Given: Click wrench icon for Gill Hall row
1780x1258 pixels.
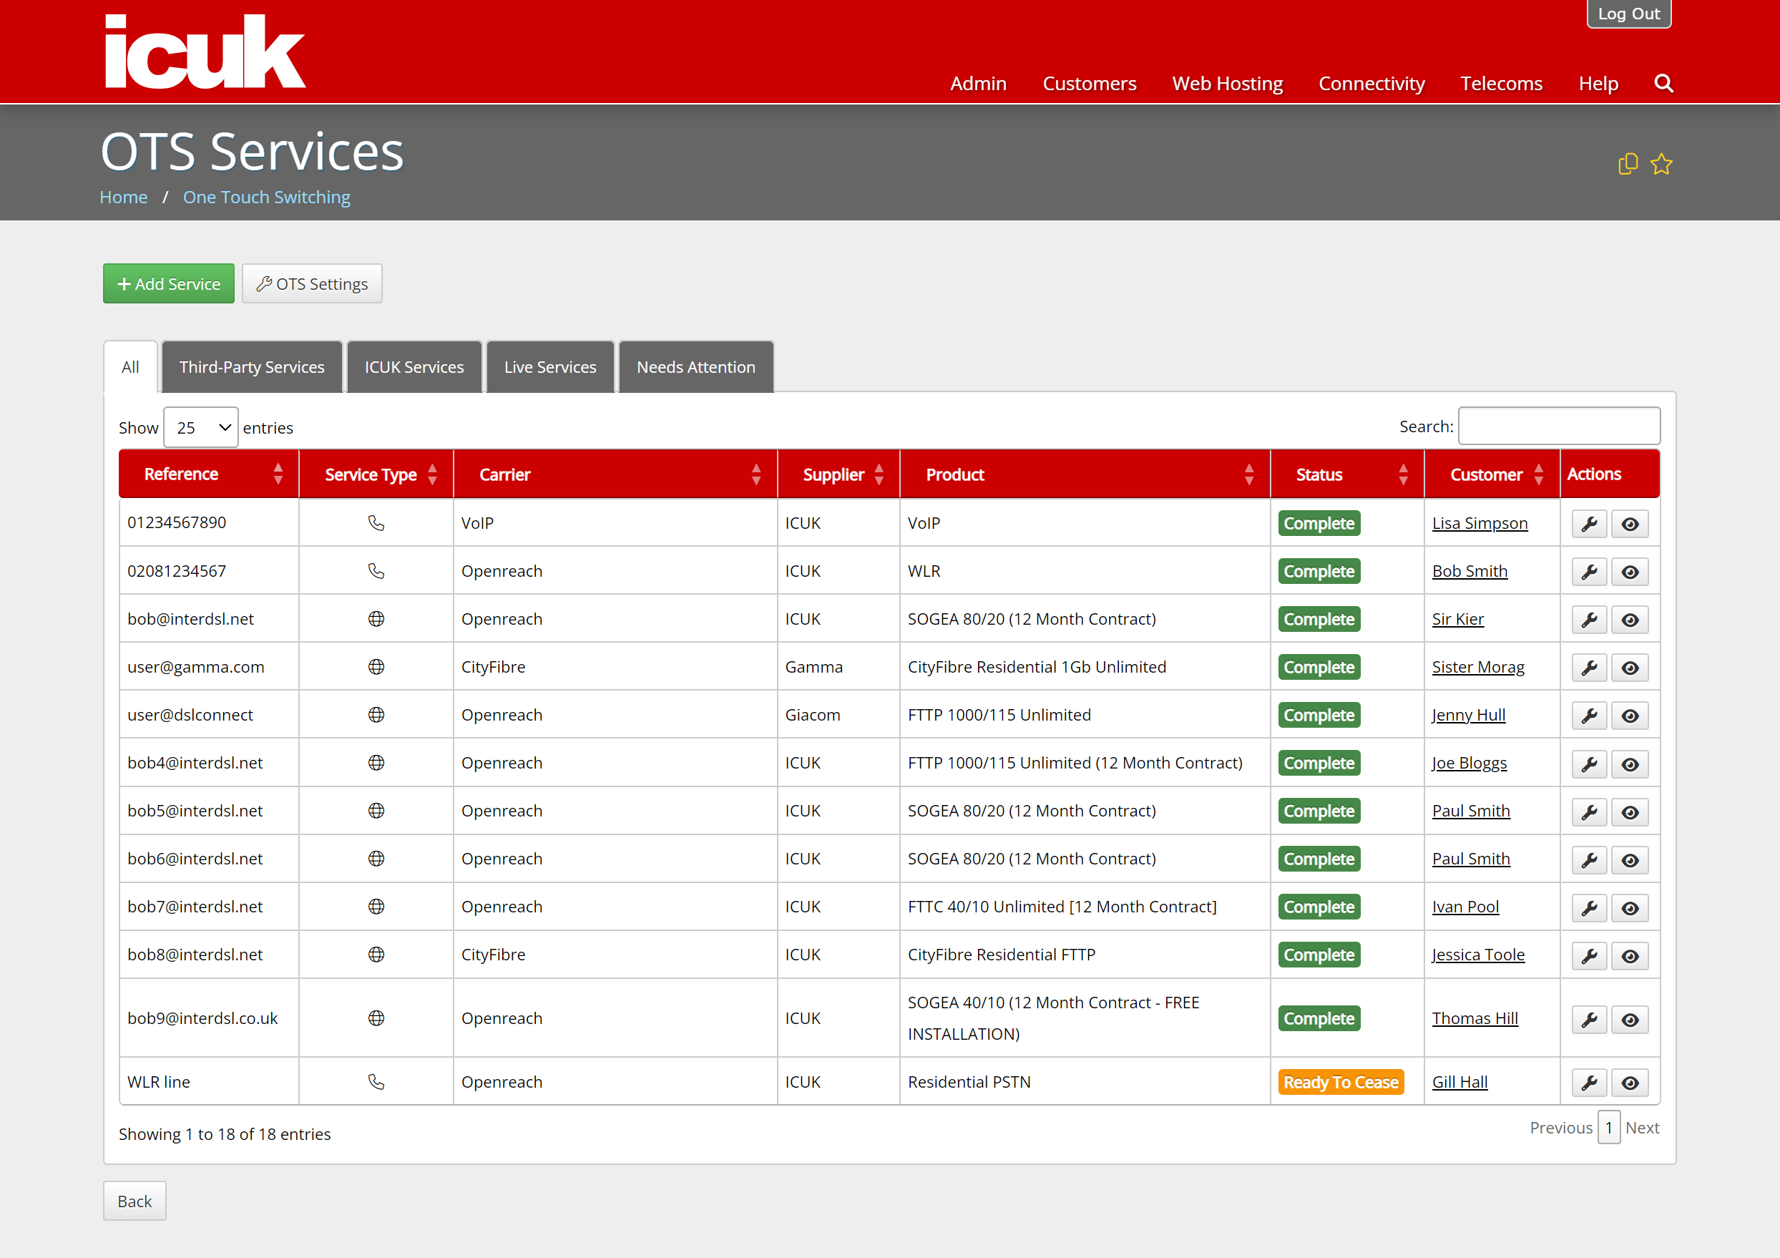Looking at the screenshot, I should [x=1589, y=1083].
